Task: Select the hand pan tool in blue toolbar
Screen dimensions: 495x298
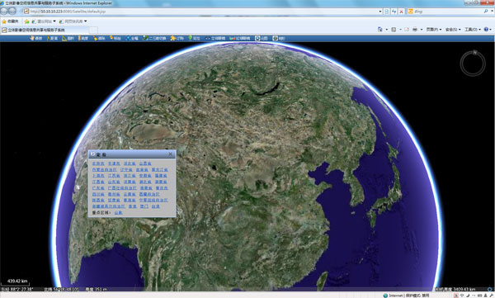Action: (35, 38)
